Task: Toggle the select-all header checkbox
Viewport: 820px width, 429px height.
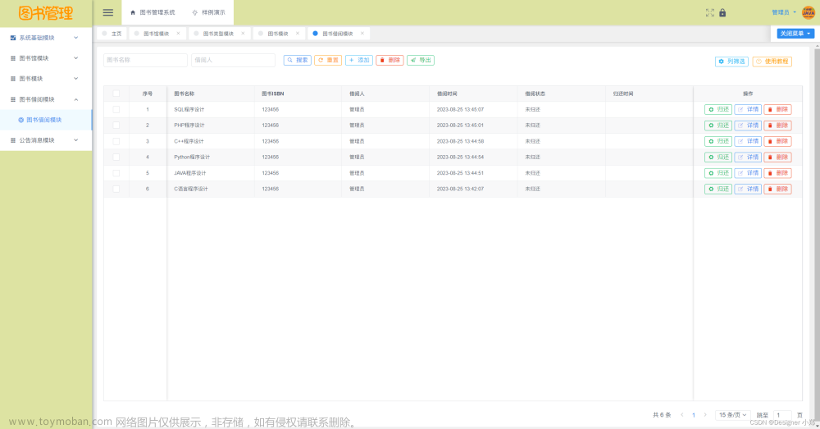Action: click(116, 94)
